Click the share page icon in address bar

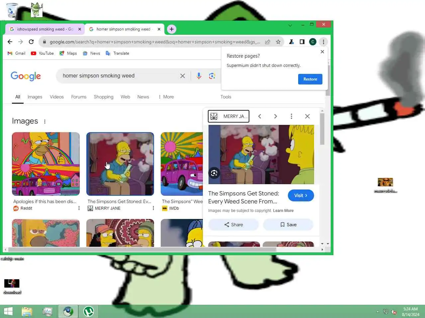(268, 42)
